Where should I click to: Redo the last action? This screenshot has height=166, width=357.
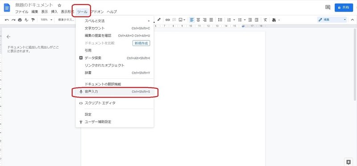point(13,20)
